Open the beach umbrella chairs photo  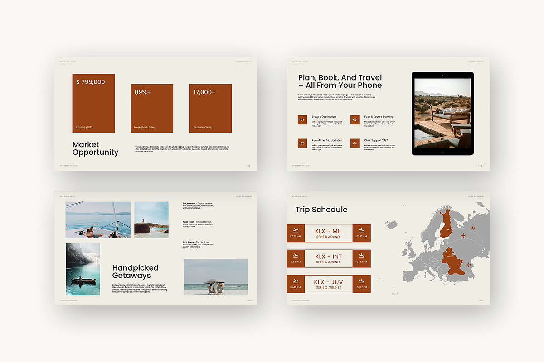tap(216, 277)
